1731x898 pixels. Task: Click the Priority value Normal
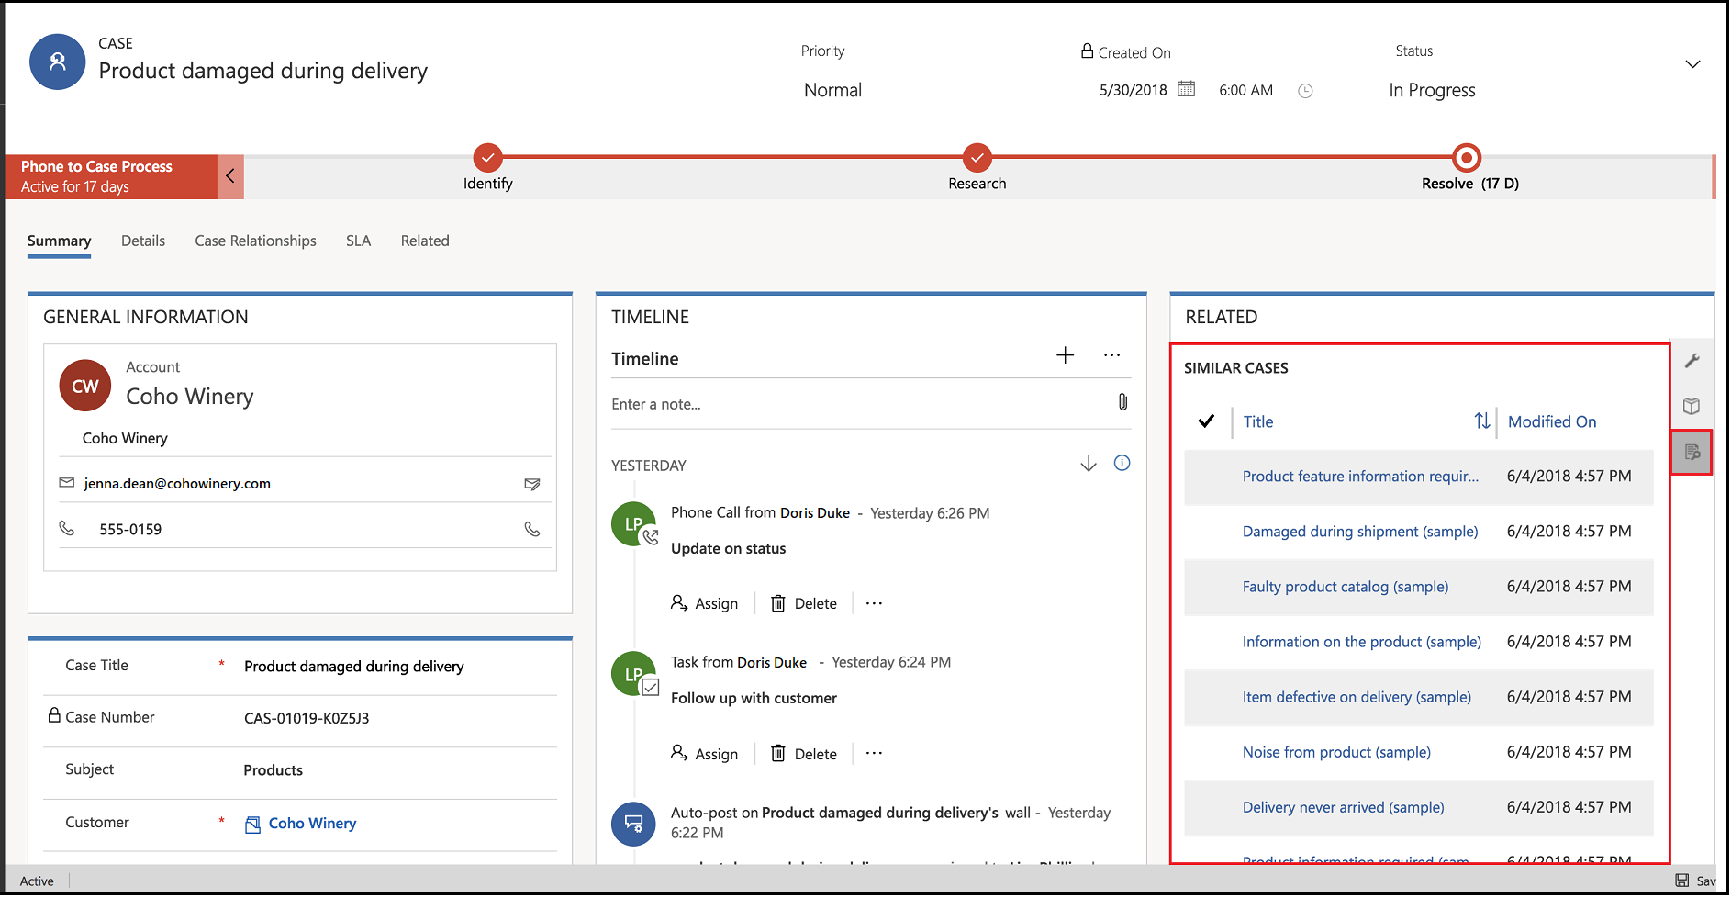pos(832,90)
